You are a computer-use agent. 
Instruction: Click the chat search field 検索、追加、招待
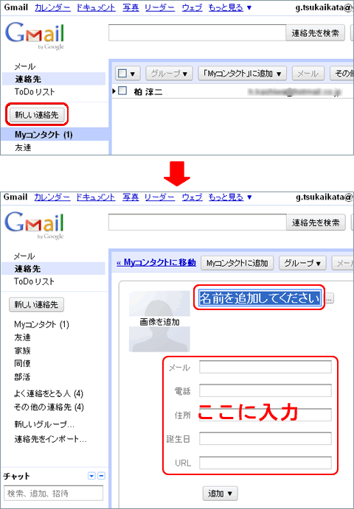click(x=53, y=493)
